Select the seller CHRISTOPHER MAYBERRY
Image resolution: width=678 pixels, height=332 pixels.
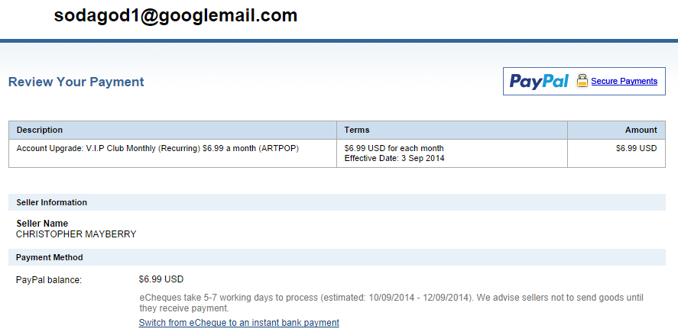[x=76, y=234]
